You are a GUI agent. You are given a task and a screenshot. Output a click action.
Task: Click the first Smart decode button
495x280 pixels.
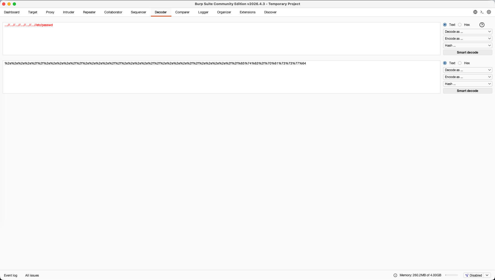468,52
